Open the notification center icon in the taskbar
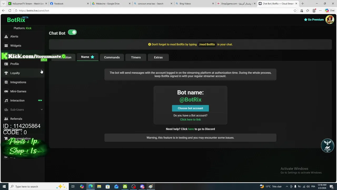337x190 pixels. (x=331, y=187)
